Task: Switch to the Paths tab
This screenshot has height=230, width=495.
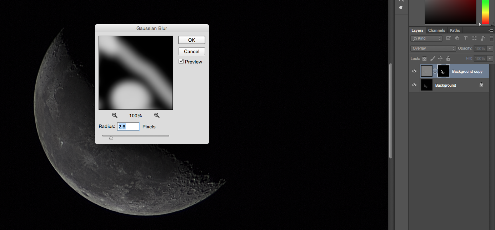Action: click(x=455, y=30)
